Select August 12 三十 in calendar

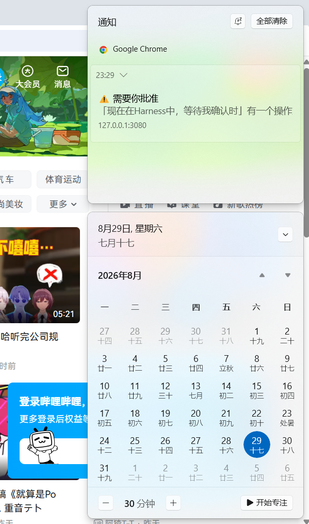pos(166,390)
